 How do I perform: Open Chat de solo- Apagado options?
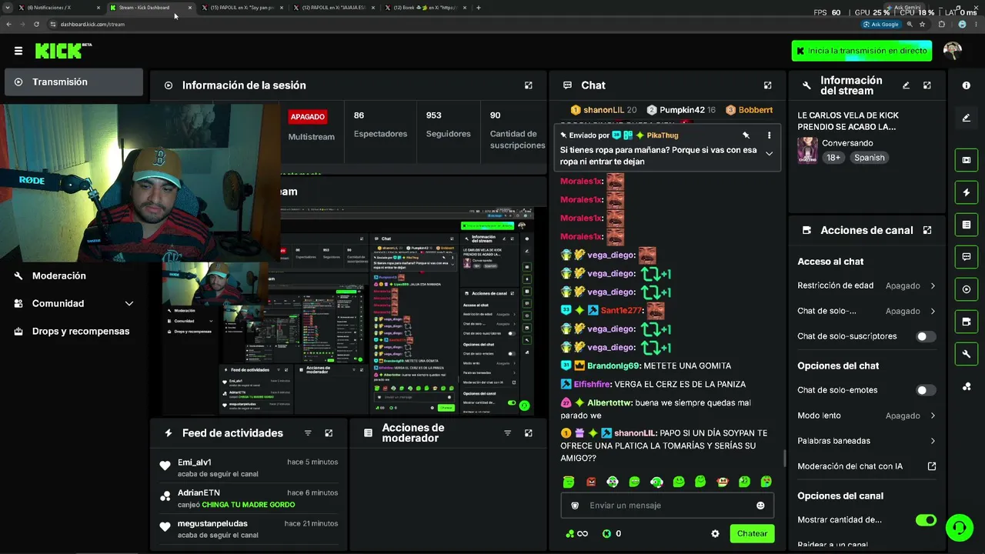[866, 311]
